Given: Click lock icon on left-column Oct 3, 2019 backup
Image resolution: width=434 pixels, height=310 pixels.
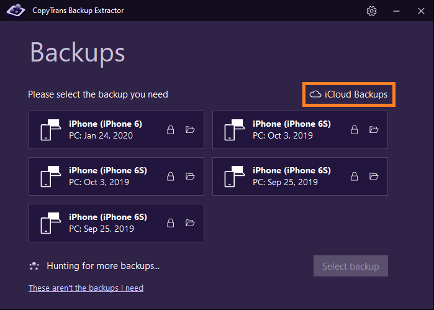Looking at the screenshot, I should [x=171, y=176].
